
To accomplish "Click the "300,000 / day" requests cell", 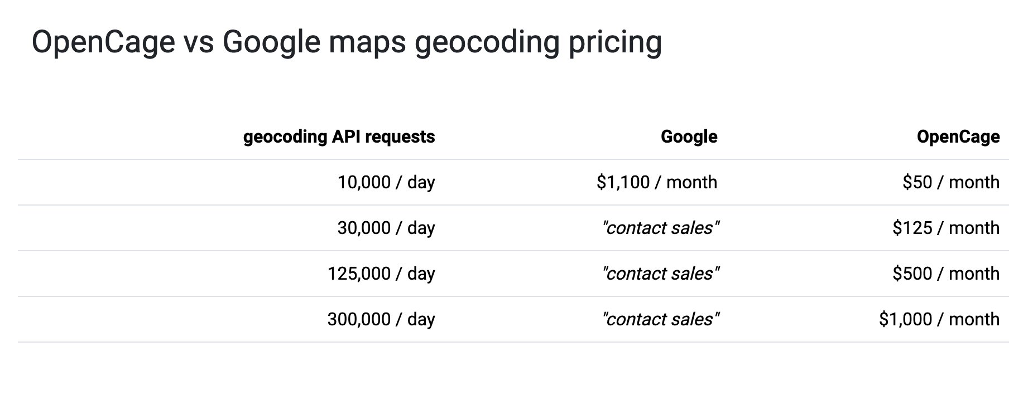I will 381,319.
